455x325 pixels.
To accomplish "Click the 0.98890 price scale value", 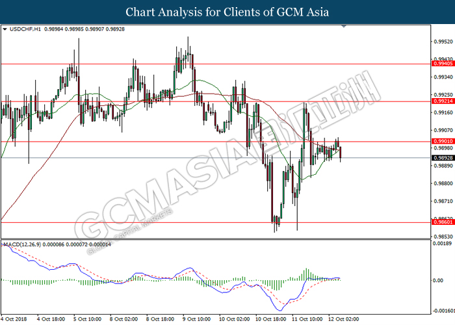I will tap(443, 166).
